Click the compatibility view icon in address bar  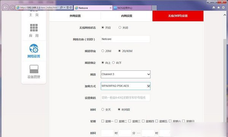(68, 8)
